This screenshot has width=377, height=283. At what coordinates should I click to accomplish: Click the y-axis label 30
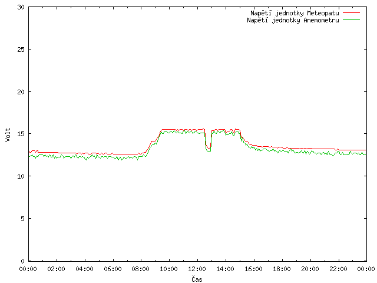pyautogui.click(x=21, y=7)
